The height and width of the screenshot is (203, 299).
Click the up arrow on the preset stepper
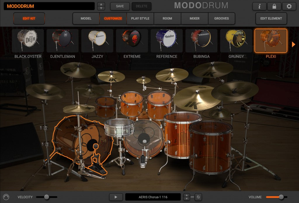pos(100,4)
